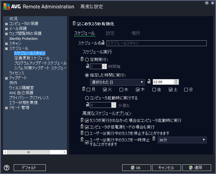Toggle タスクが実行されなかった場合はコンピュータ起動時に実行 checkbox
Screen dimensions: 216x174
[87, 121]
